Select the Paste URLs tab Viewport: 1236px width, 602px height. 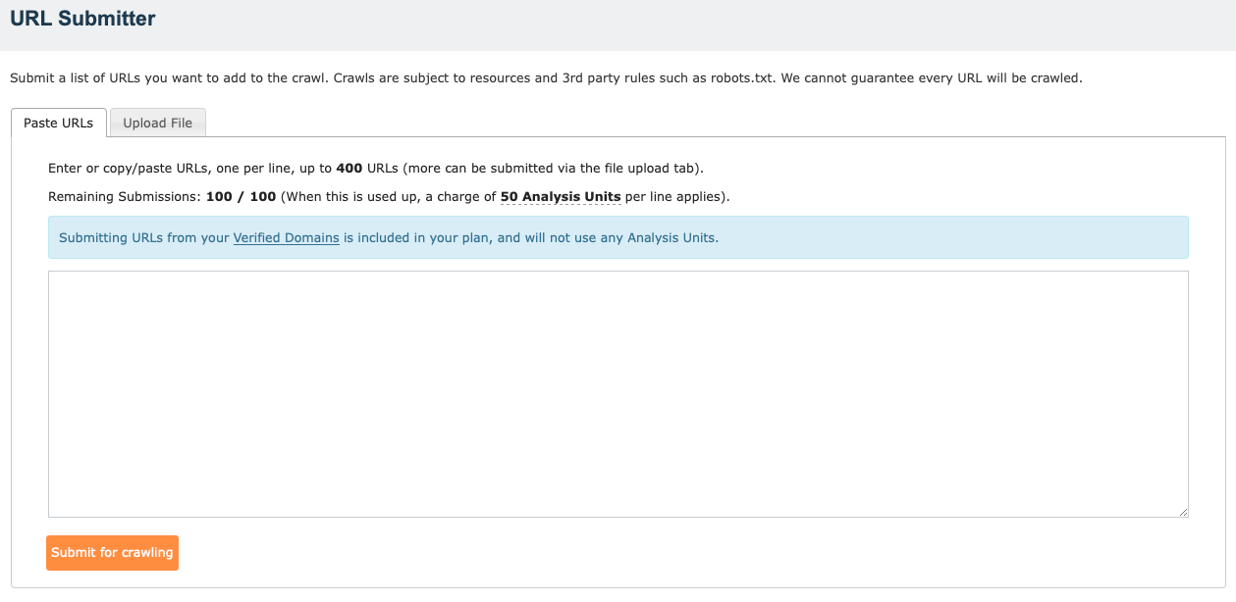point(57,122)
